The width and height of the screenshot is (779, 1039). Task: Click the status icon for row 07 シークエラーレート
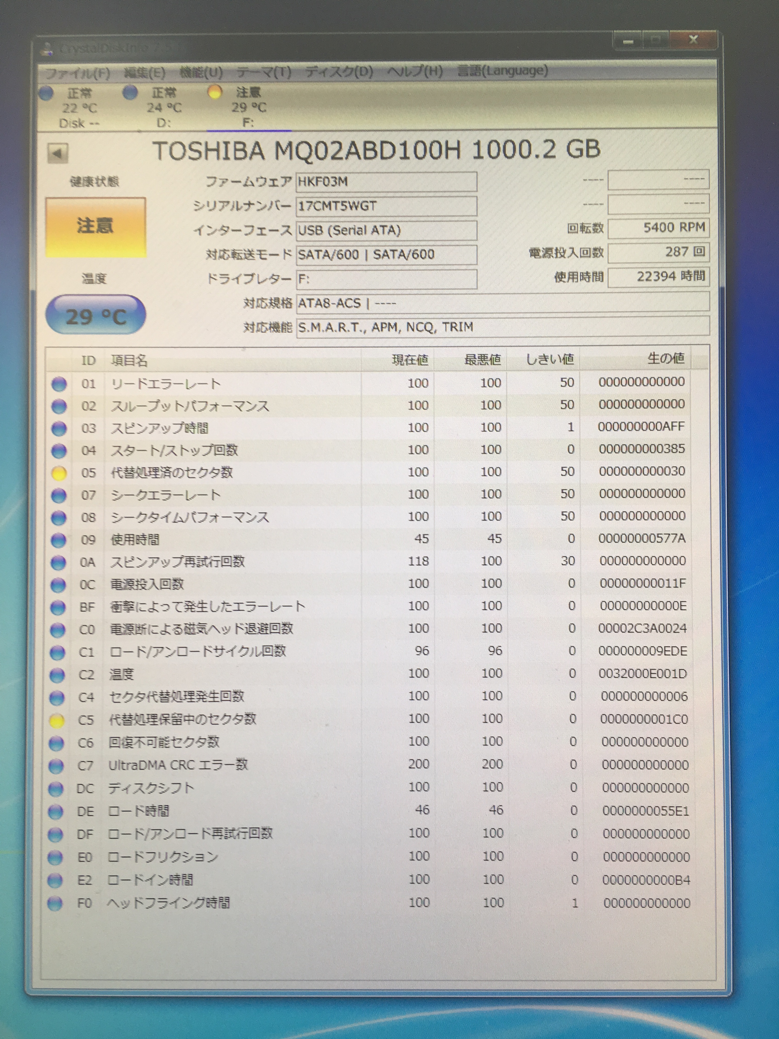tap(59, 495)
